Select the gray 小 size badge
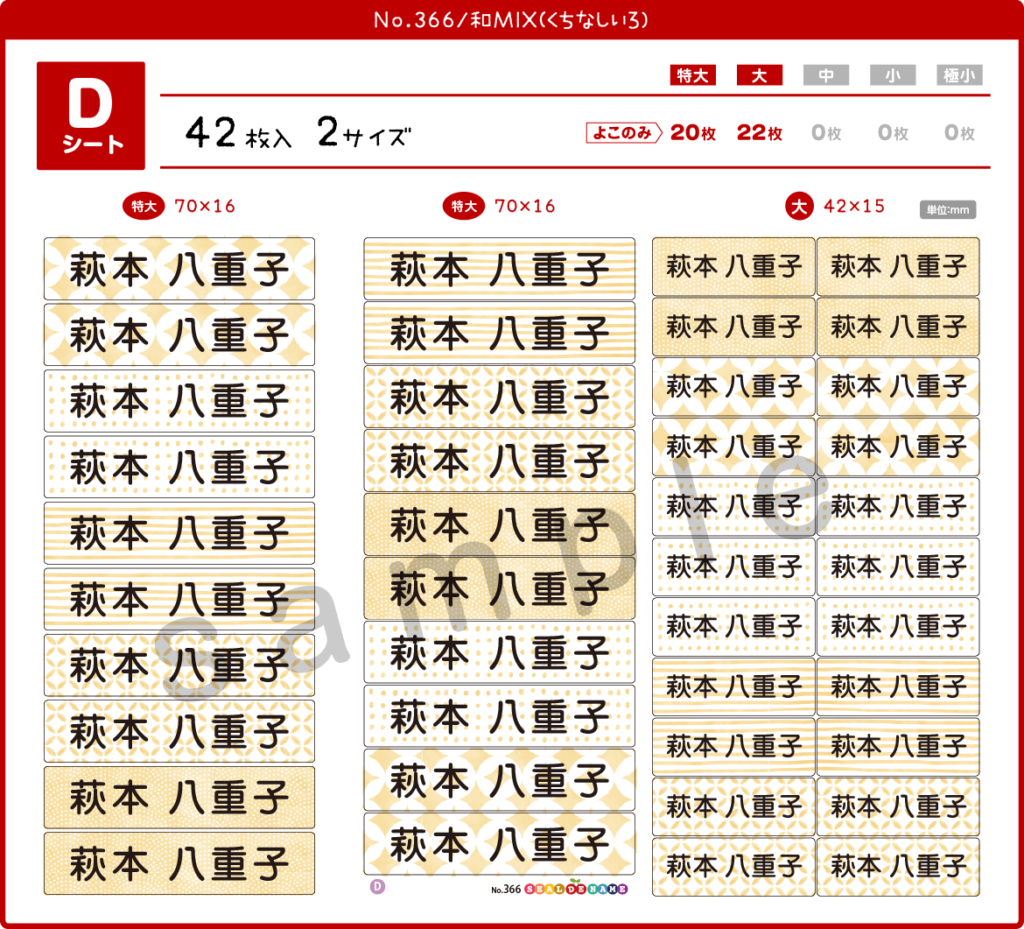The height and width of the screenshot is (929, 1024). tap(893, 75)
